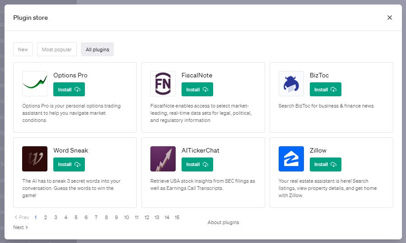
Task: Go to page 6
Action: point(86,217)
